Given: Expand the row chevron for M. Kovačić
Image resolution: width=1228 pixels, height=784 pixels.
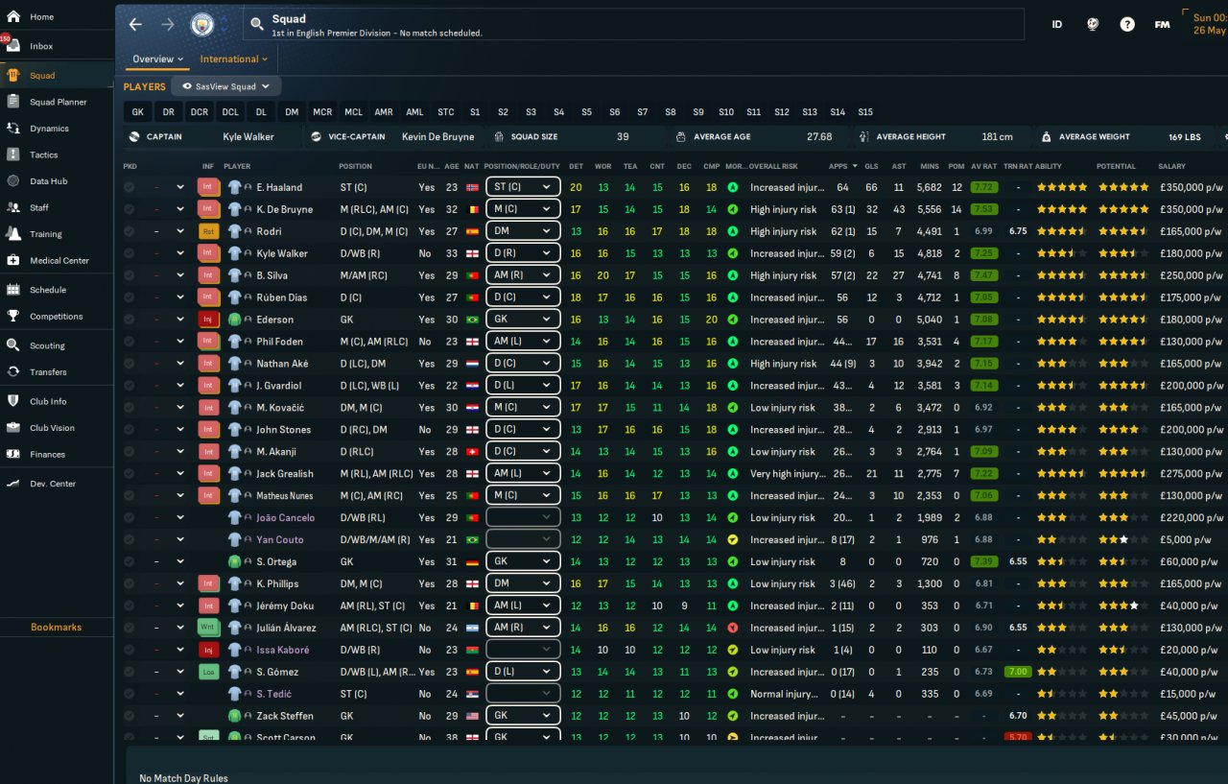Looking at the screenshot, I should pyautogui.click(x=179, y=408).
